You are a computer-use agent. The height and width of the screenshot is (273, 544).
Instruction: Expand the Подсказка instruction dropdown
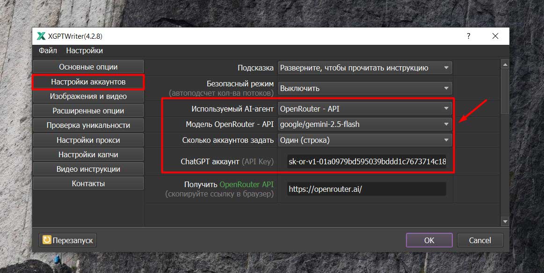pos(365,68)
